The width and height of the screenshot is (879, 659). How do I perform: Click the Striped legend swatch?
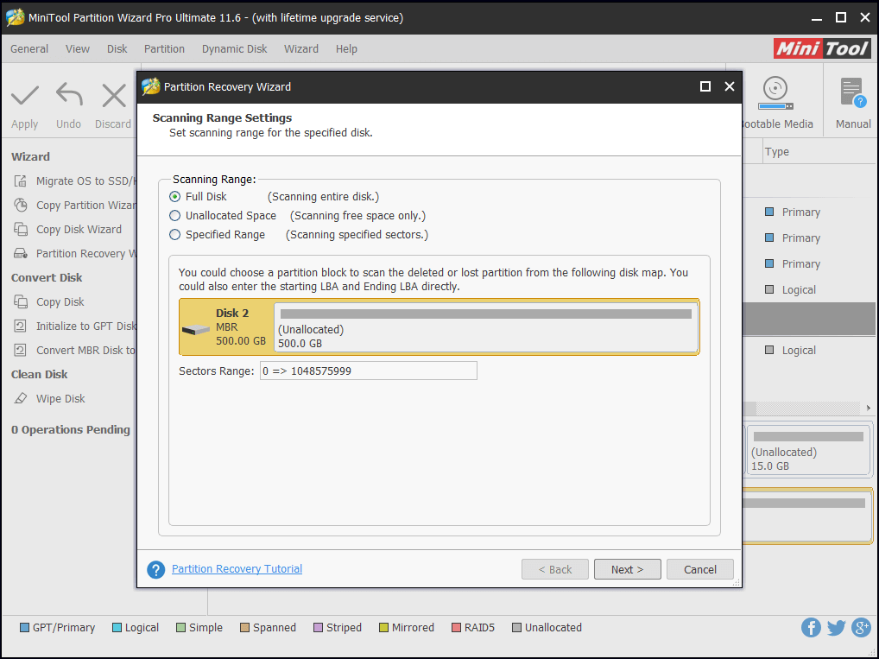tap(319, 627)
